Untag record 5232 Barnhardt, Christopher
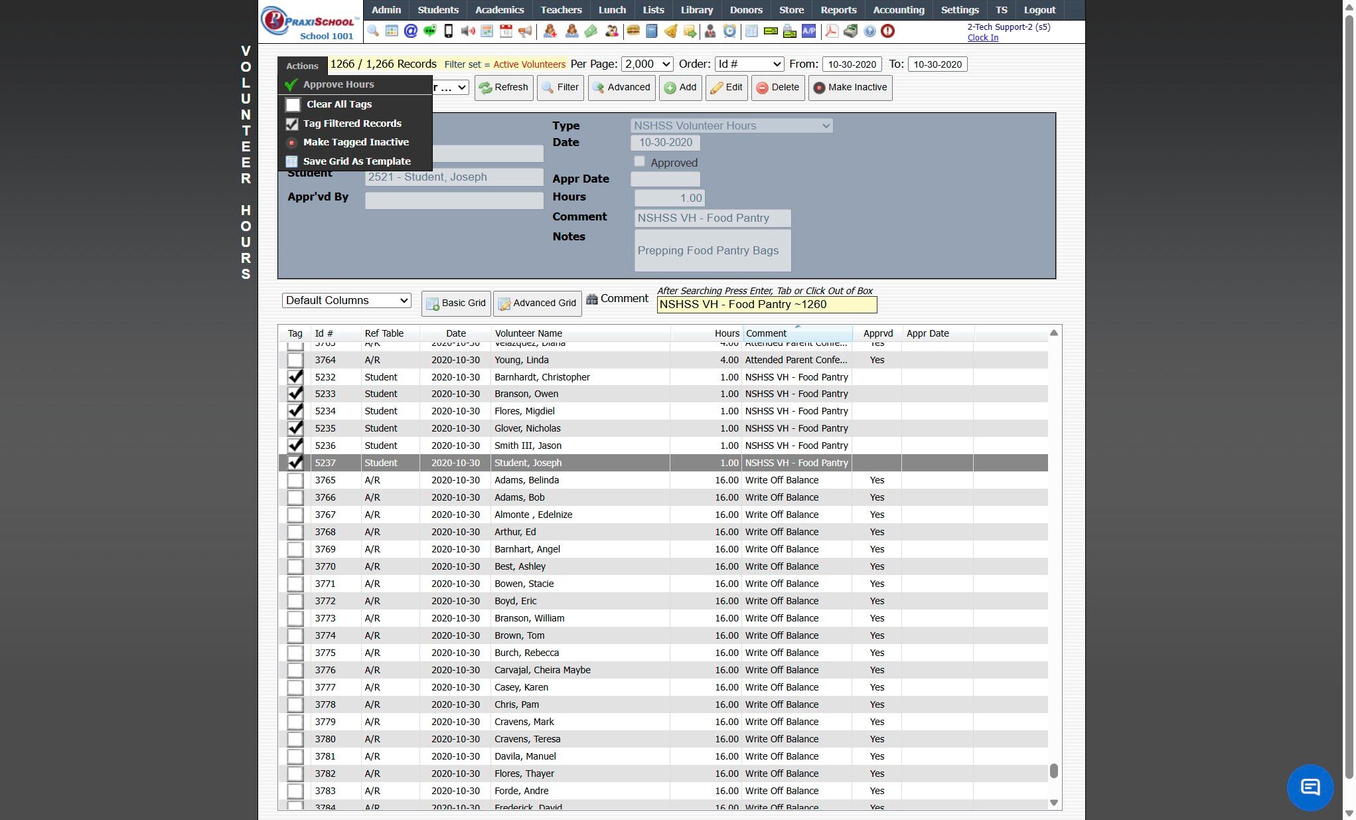 (x=295, y=377)
